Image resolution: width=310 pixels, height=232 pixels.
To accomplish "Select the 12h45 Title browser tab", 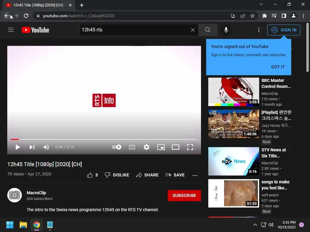I will coord(38,5).
